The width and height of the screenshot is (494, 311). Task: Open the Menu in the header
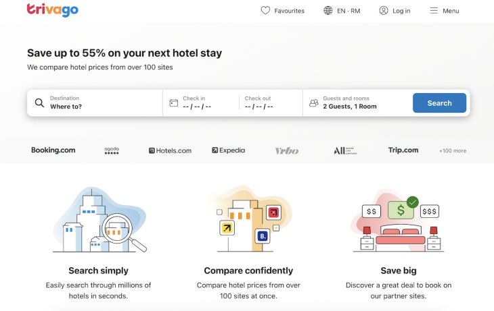pyautogui.click(x=451, y=11)
